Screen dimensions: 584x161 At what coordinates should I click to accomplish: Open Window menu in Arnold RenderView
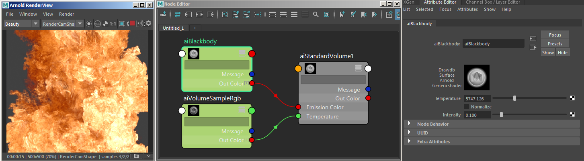[28, 14]
